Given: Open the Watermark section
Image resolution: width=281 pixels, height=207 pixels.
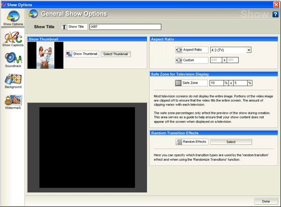Looking at the screenshot, I should point(13,102).
